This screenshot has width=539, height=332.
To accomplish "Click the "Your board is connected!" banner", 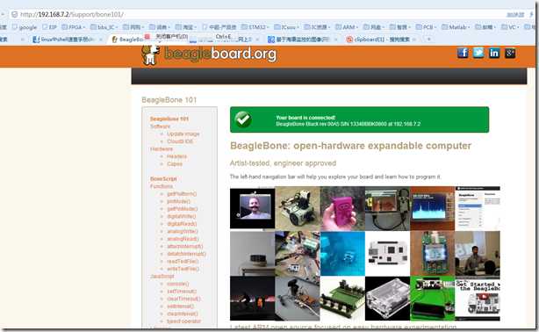I will pyautogui.click(x=360, y=119).
